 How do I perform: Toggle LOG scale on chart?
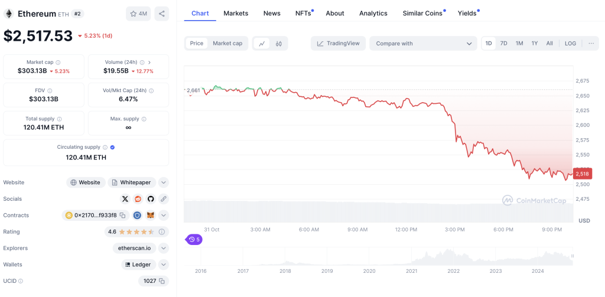570,44
